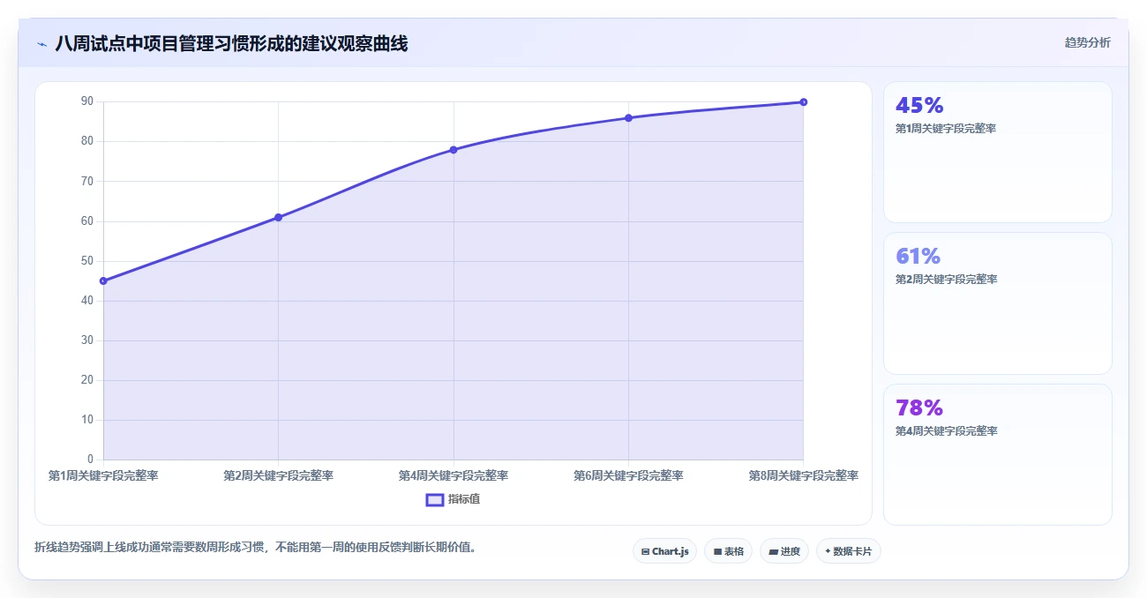Click x-axis label 第4周关键字段完整率
The height and width of the screenshot is (598, 1147).
coord(454,475)
